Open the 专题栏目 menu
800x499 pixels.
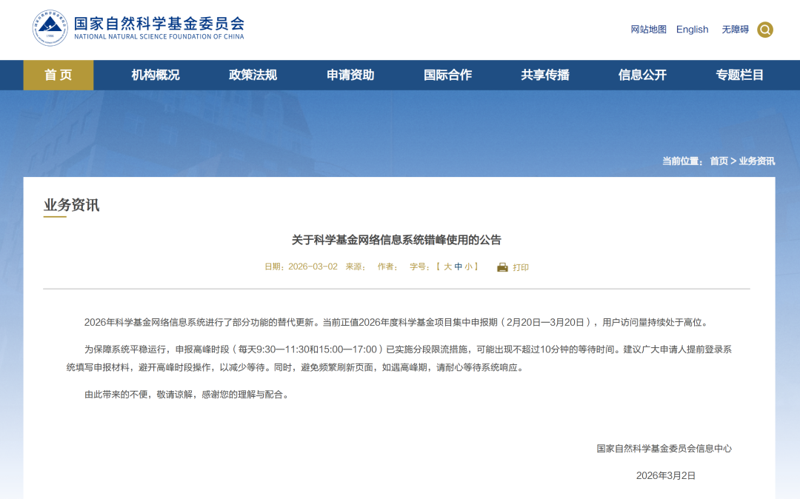pos(741,75)
